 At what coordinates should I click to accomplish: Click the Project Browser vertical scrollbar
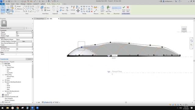[33, 71]
